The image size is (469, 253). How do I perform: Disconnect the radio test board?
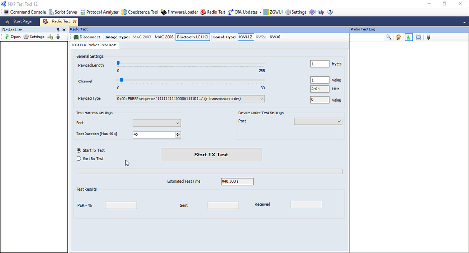click(x=87, y=37)
